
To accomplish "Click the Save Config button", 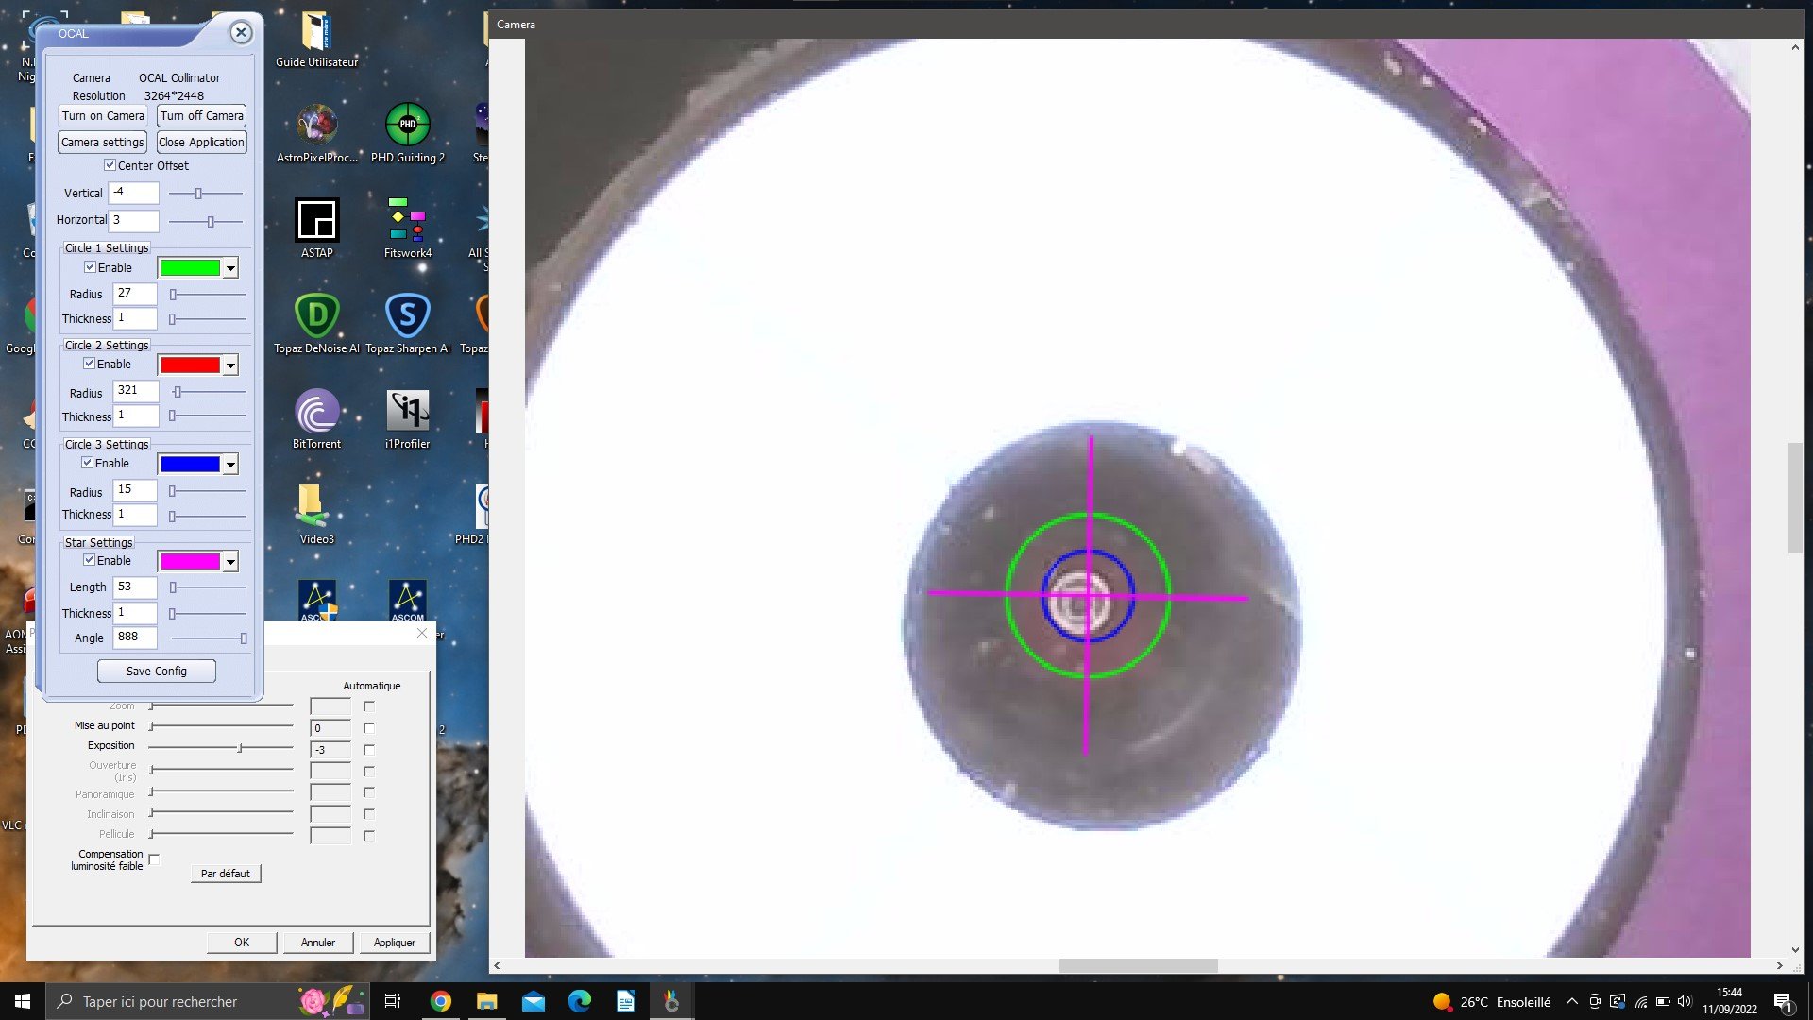I will 157,671.
